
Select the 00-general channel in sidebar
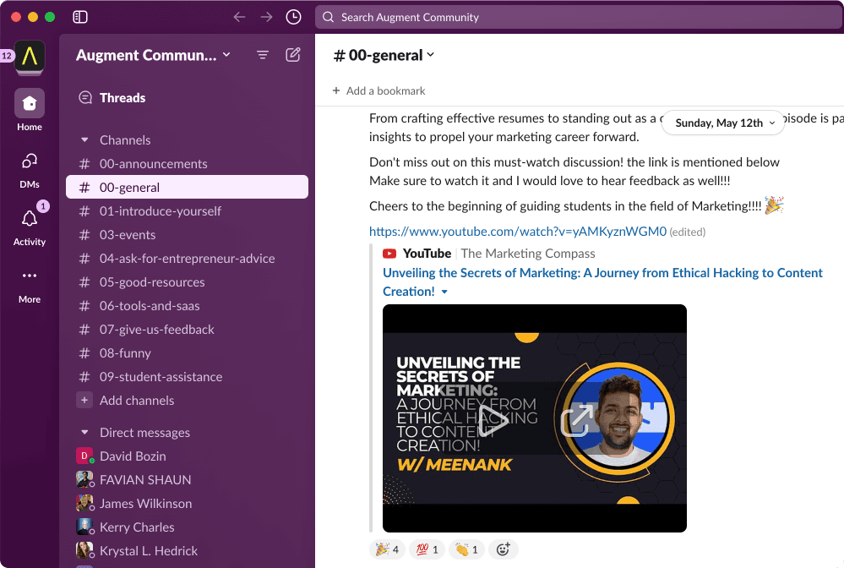(x=187, y=188)
